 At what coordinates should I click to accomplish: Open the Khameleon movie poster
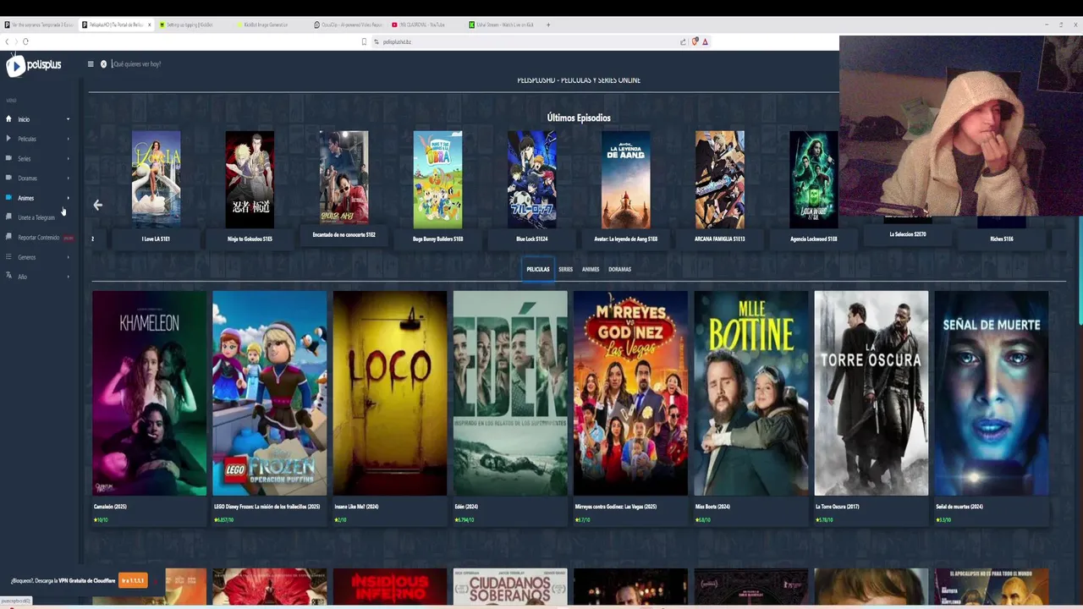[x=149, y=393]
